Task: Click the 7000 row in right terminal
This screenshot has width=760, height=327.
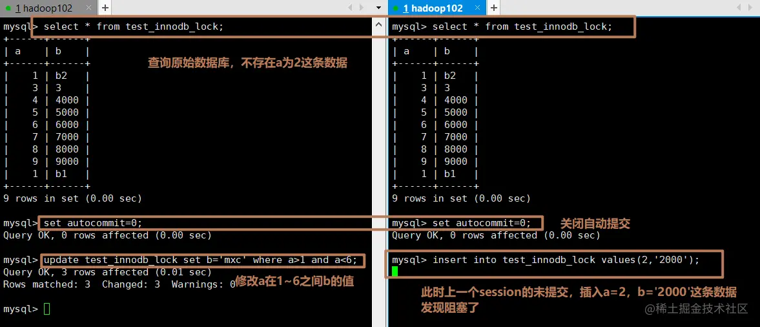Action: point(435,137)
